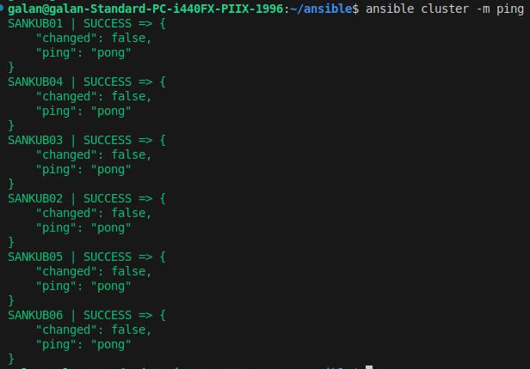The width and height of the screenshot is (530, 369).
Task: Click closing brace after SANKUB04 block
Action: pos(11,125)
